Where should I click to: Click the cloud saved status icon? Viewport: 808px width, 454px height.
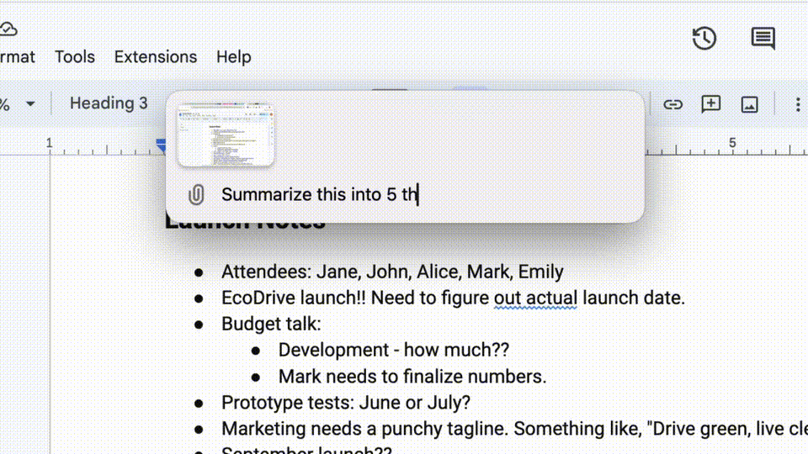point(8,29)
